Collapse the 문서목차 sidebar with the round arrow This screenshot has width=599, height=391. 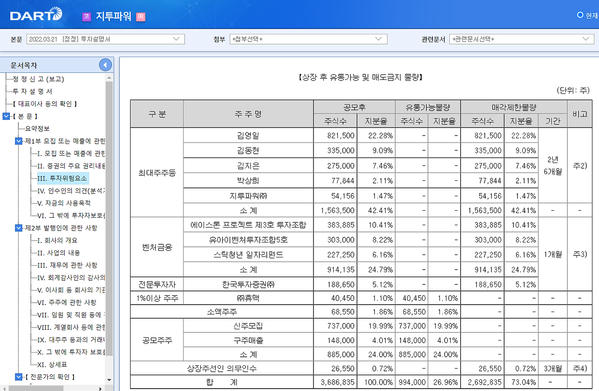pyautogui.click(x=105, y=64)
